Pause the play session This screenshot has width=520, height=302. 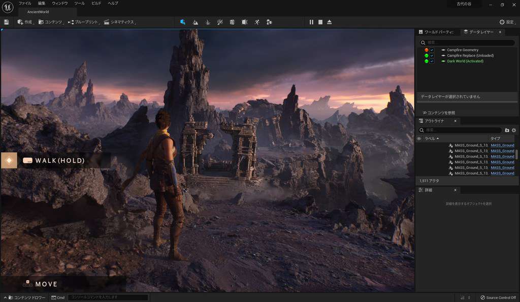pos(311,22)
